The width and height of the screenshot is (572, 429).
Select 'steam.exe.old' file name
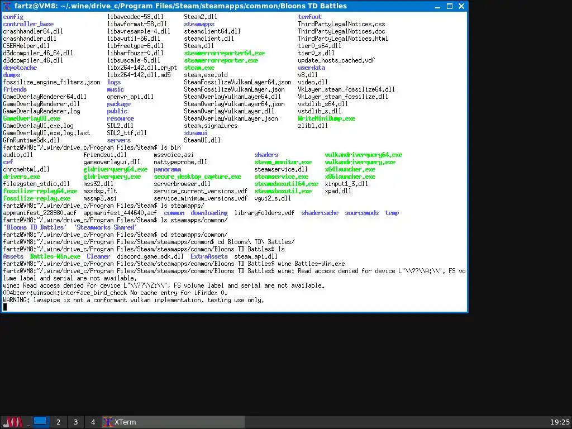point(206,75)
